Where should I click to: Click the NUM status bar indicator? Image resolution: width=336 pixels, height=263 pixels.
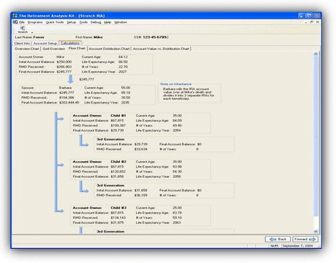(274, 246)
